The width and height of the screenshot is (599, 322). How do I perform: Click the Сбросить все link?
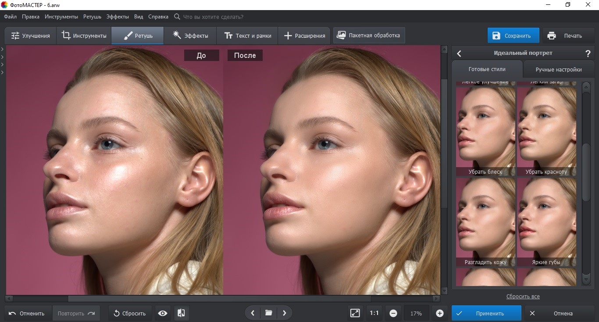click(x=523, y=297)
